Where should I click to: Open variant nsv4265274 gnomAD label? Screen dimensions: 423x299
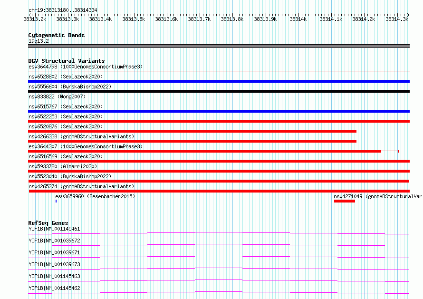[x=81, y=186]
